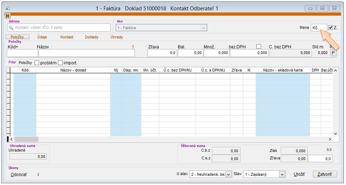Maximize the Faktúra document window
The height and width of the screenshot is (185, 346).
(x=322, y=8)
